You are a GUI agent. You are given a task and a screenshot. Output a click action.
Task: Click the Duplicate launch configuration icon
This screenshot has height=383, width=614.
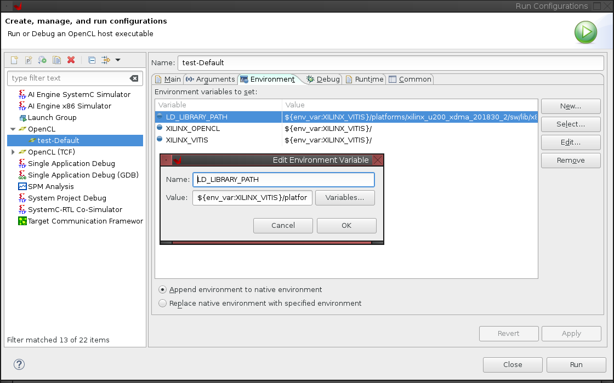(56, 60)
